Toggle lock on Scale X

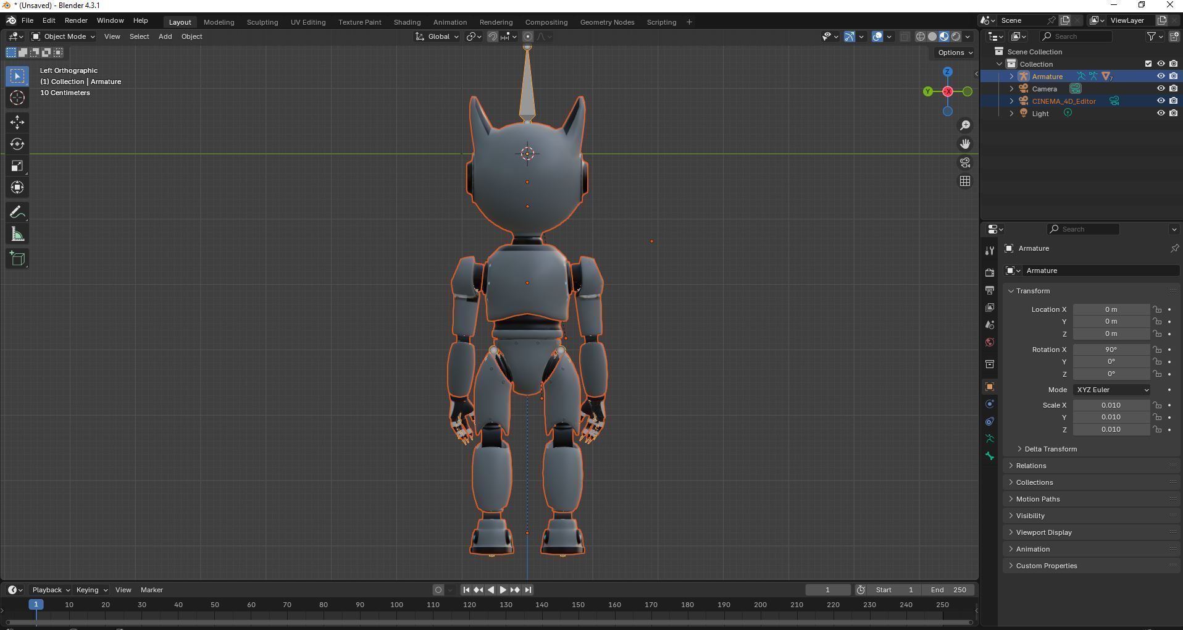pos(1157,405)
